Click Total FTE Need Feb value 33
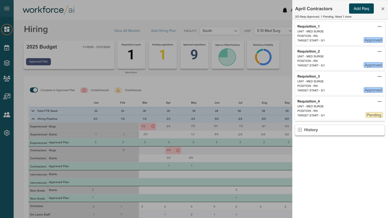This screenshot has height=218, width=388. coord(122,111)
